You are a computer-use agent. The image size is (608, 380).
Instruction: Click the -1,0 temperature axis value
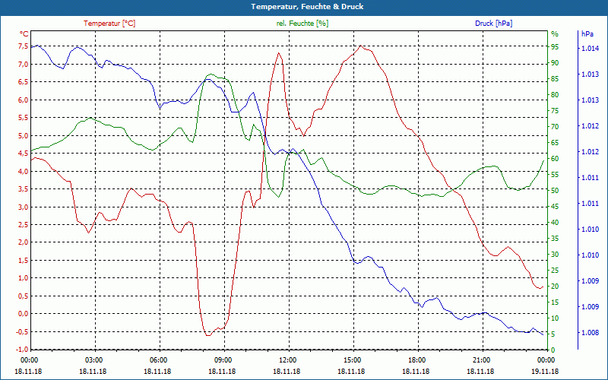[22, 350]
